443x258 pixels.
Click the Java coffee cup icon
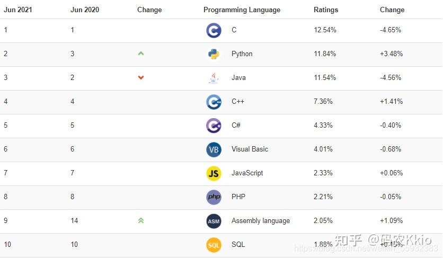point(214,78)
